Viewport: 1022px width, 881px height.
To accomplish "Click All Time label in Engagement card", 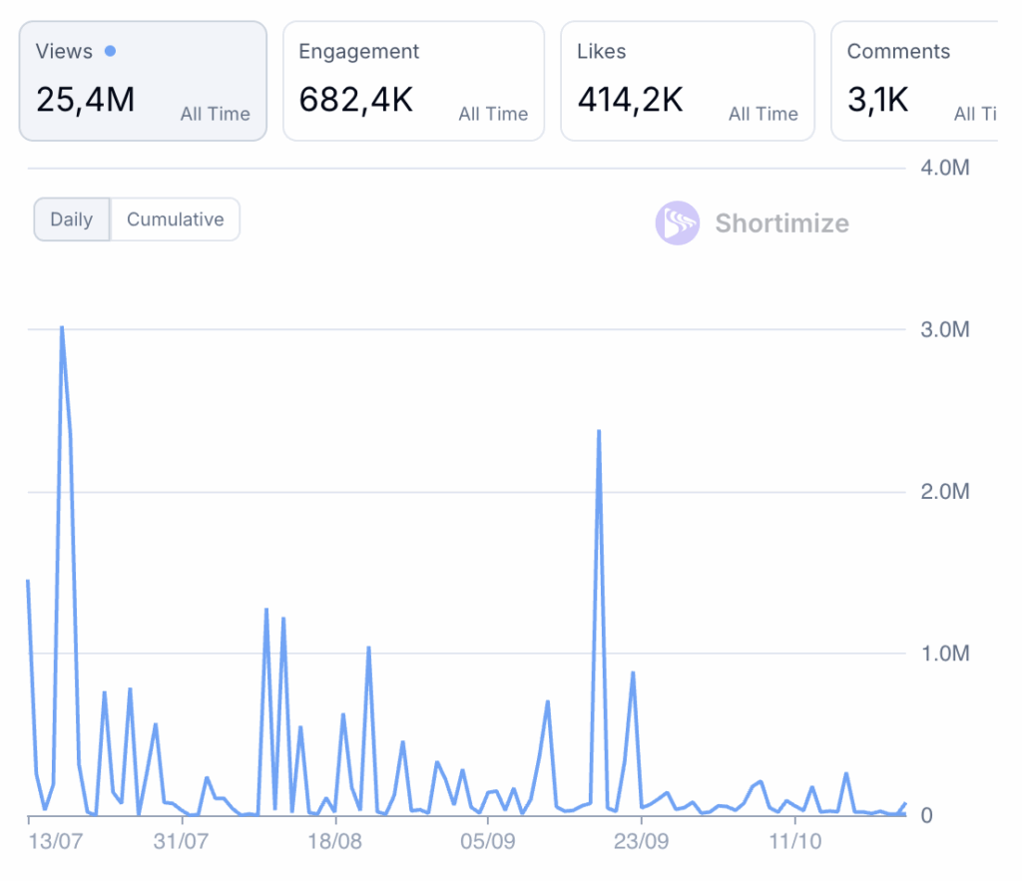I will click(493, 115).
